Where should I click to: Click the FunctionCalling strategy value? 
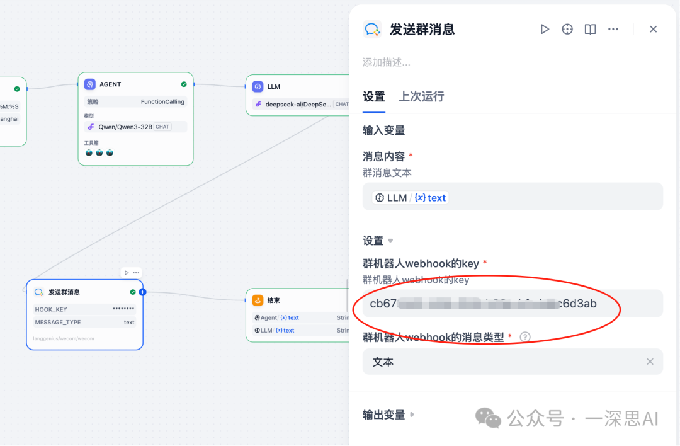162,101
